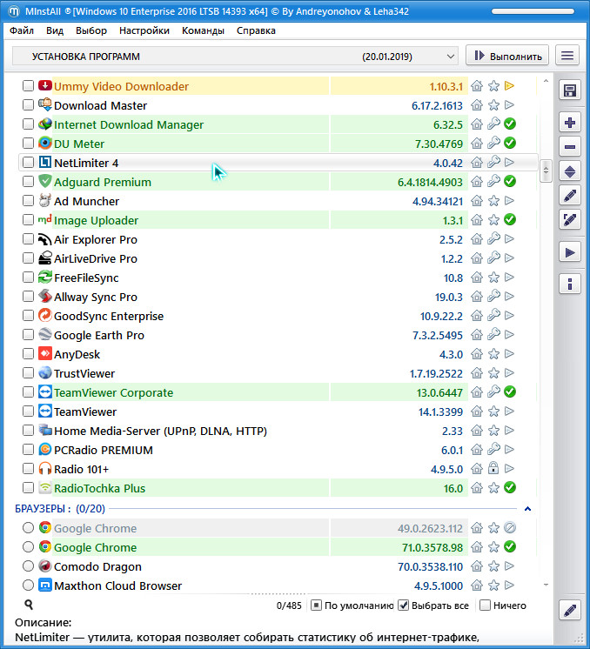Click green checkmark for DU Meter
The height and width of the screenshot is (649, 590).
(x=510, y=144)
